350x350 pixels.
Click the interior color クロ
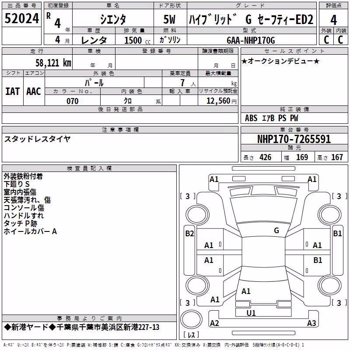click(128, 101)
